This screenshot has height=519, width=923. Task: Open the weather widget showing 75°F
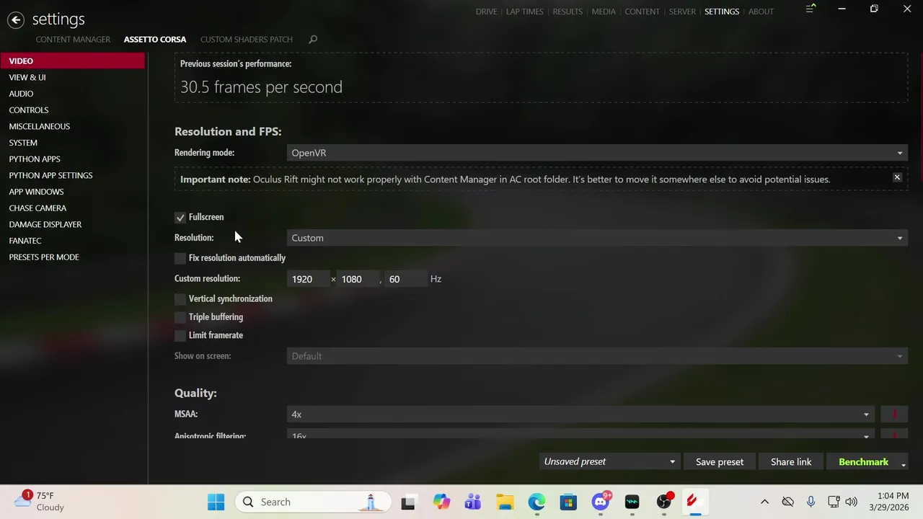point(40,501)
